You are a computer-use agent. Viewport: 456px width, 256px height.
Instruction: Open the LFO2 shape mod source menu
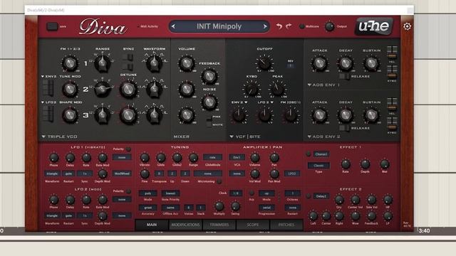tap(49, 102)
